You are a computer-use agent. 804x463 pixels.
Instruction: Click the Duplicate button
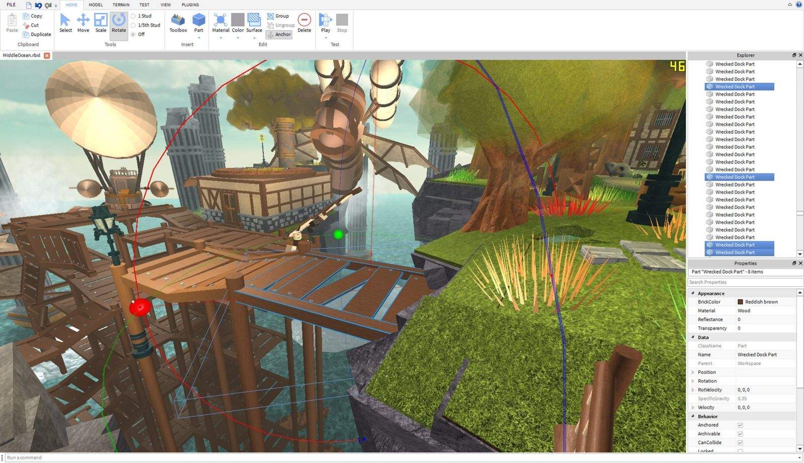37,35
